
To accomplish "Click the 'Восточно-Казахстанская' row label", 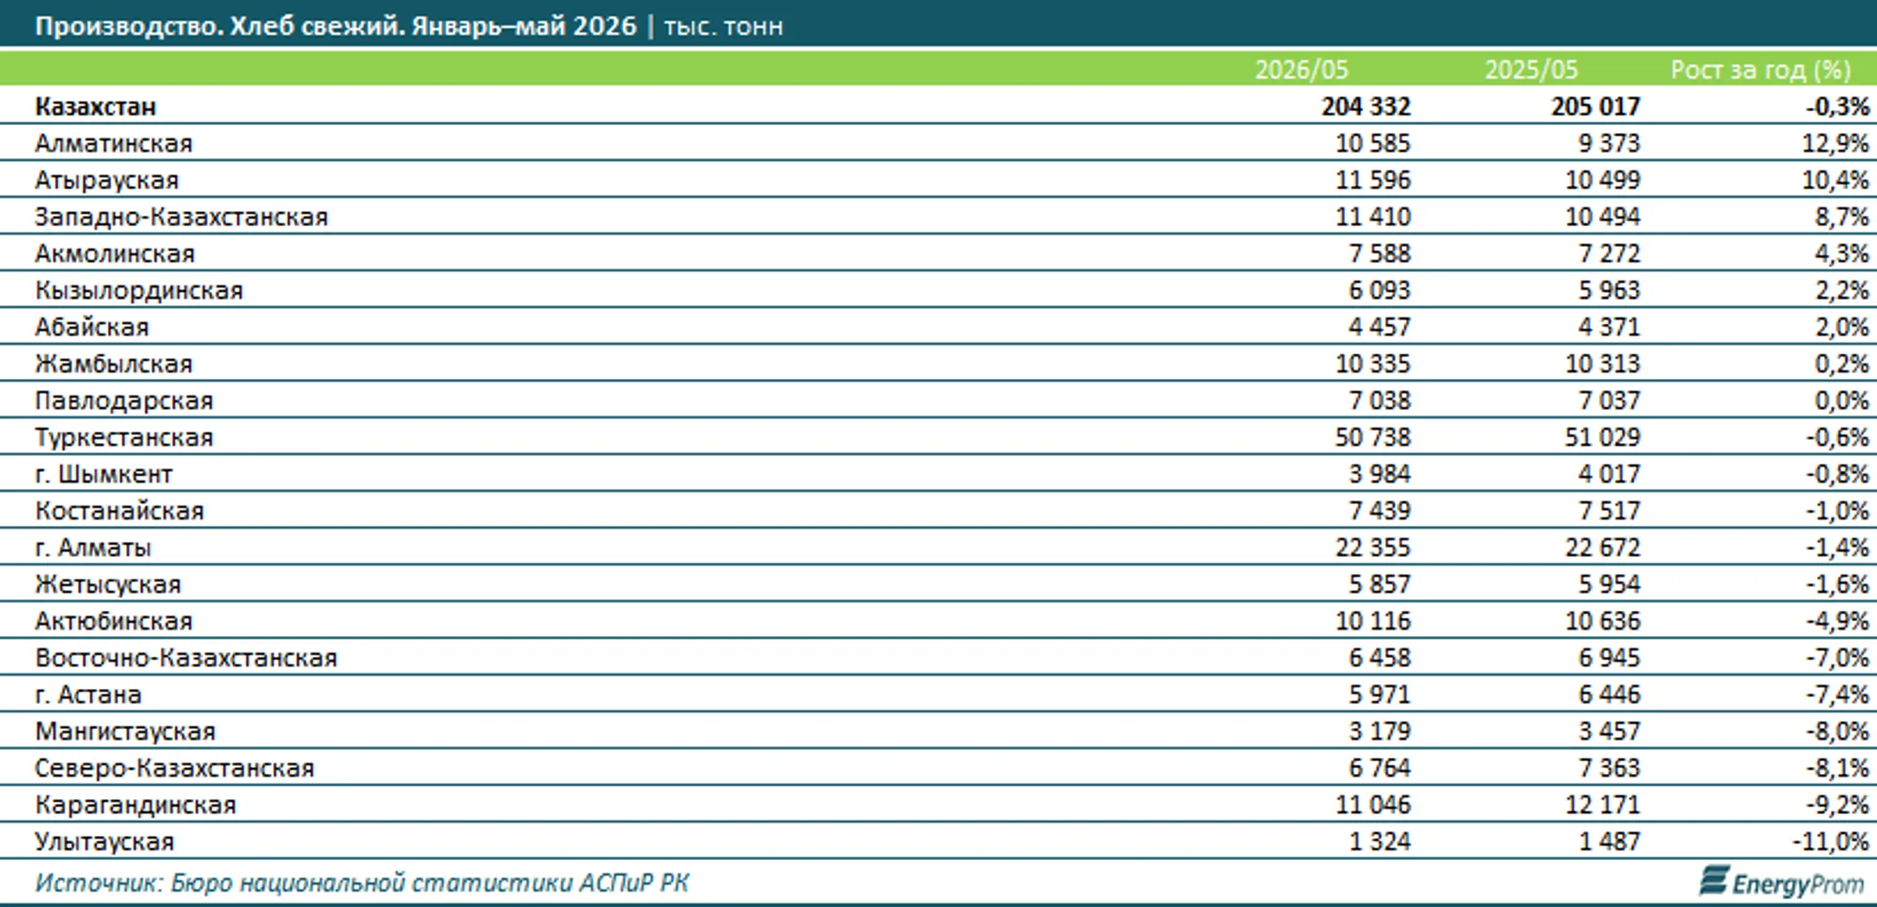I will pos(186,658).
